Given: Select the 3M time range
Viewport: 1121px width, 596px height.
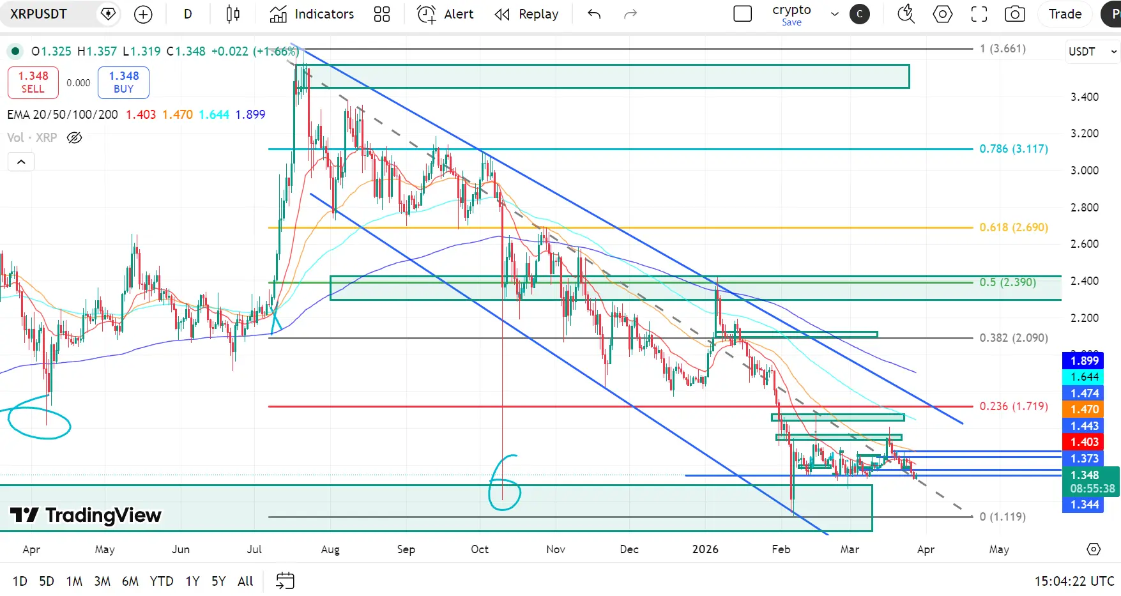Looking at the screenshot, I should [102, 581].
